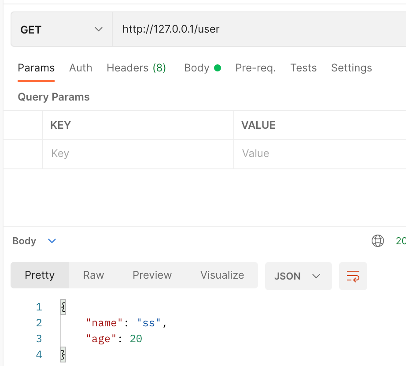
Task: Switch to the Params tab
Action: coord(36,68)
